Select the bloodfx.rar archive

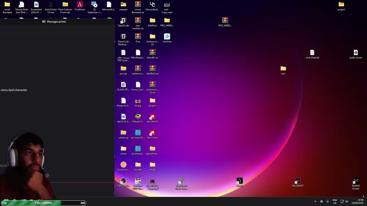pyautogui.click(x=152, y=54)
